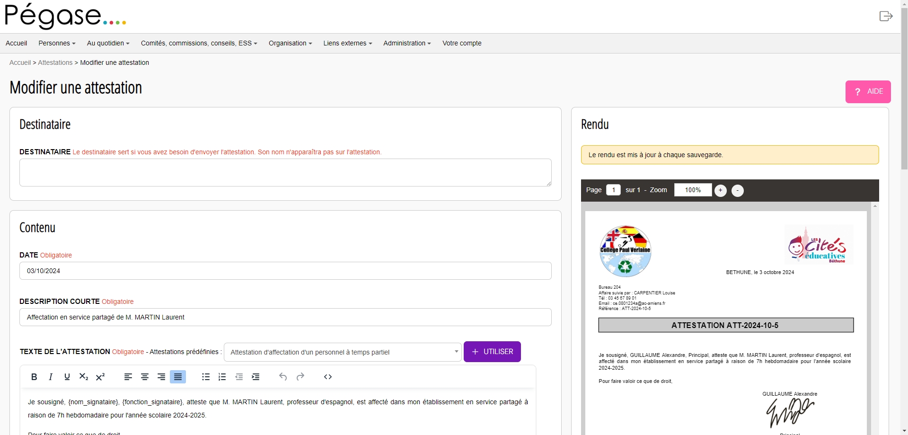Click the UTILISER button
The image size is (908, 435).
pos(492,352)
